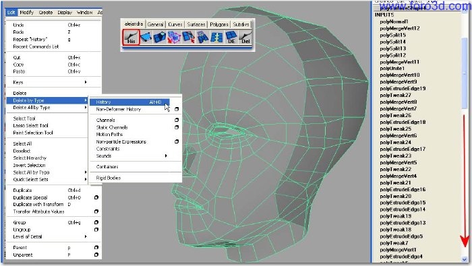This screenshot has width=472, height=266.
Task: Open the Static Channels option box
Action: tap(177, 127)
